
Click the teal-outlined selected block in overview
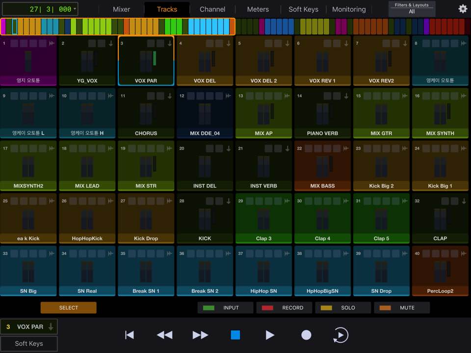click(14, 26)
